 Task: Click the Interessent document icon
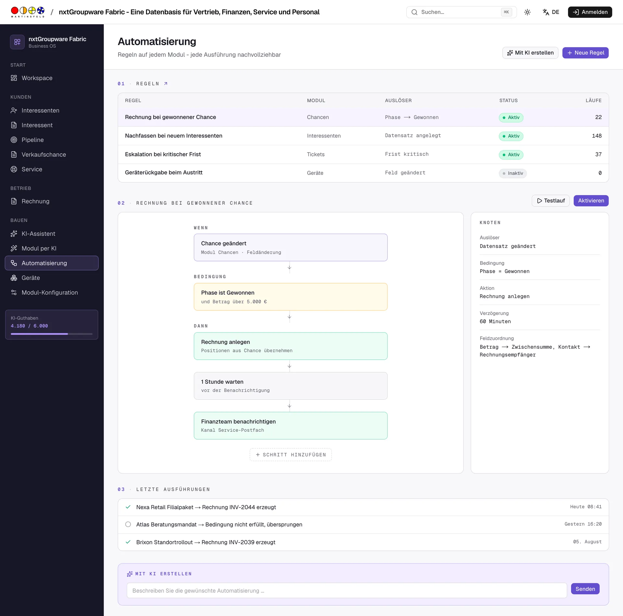14,125
